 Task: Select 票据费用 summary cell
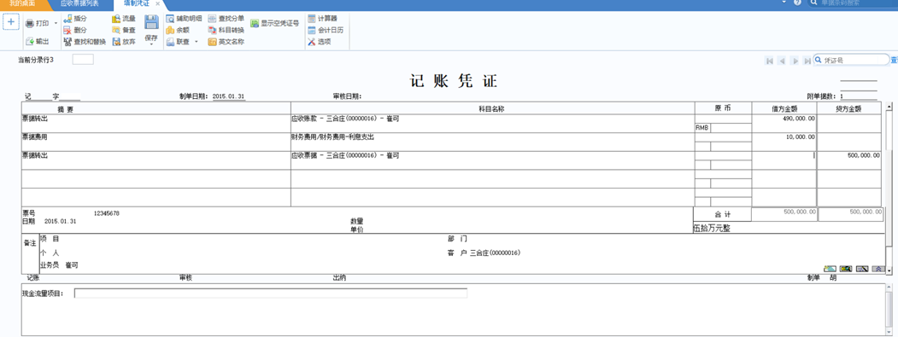pyautogui.click(x=156, y=142)
